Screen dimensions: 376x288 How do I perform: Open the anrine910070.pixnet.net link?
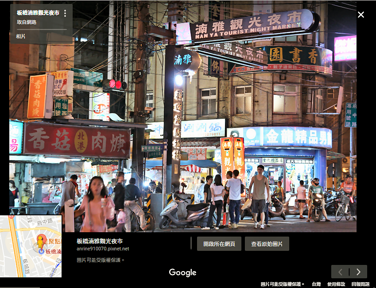(103, 249)
